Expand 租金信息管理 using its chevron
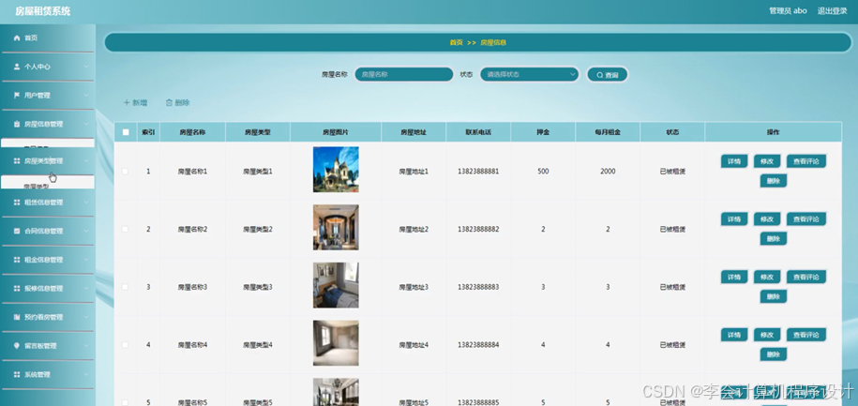858x406 pixels. pyautogui.click(x=86, y=260)
